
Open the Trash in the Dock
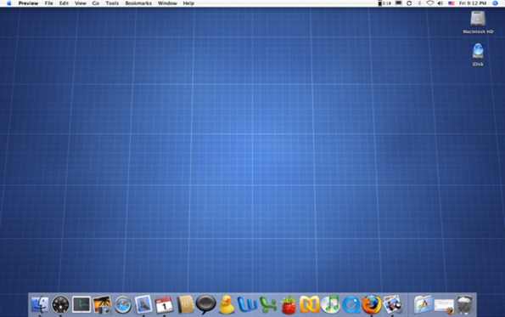465,305
